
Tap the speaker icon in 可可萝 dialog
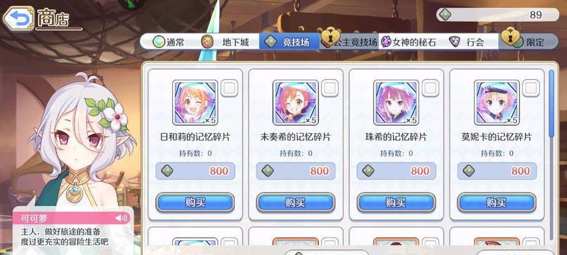121,218
